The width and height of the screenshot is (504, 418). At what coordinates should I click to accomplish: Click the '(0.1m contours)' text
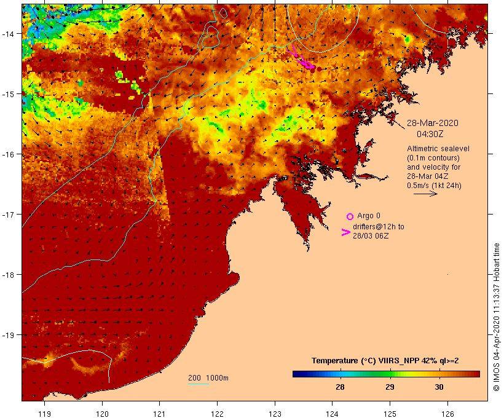433,158
